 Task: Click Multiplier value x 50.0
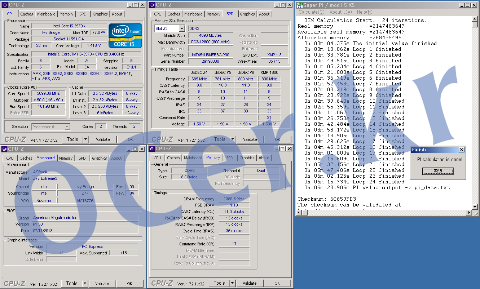(48, 100)
